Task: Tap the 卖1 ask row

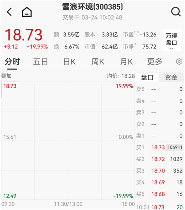Action: (x=159, y=136)
